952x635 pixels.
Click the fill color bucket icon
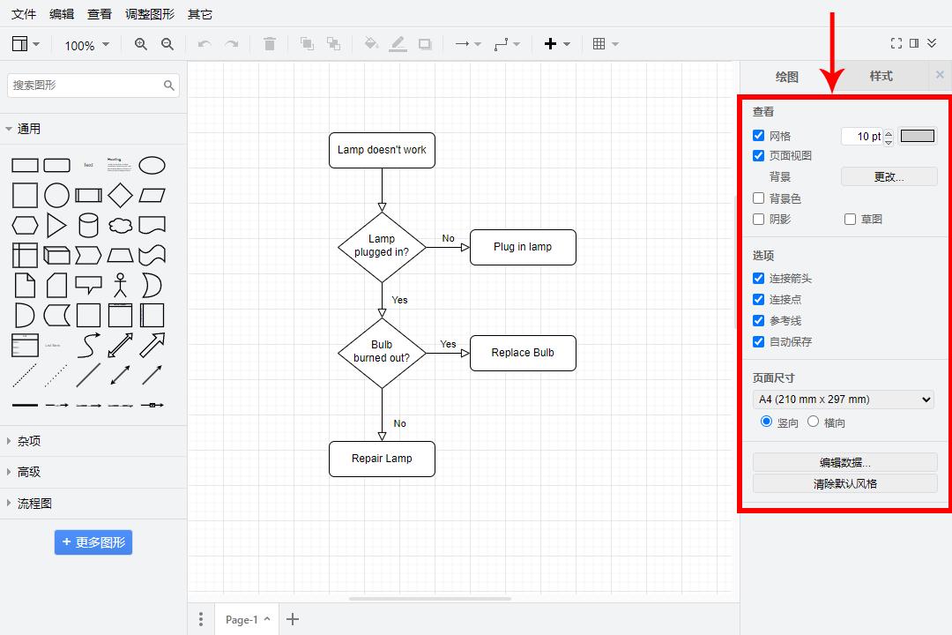(x=371, y=44)
